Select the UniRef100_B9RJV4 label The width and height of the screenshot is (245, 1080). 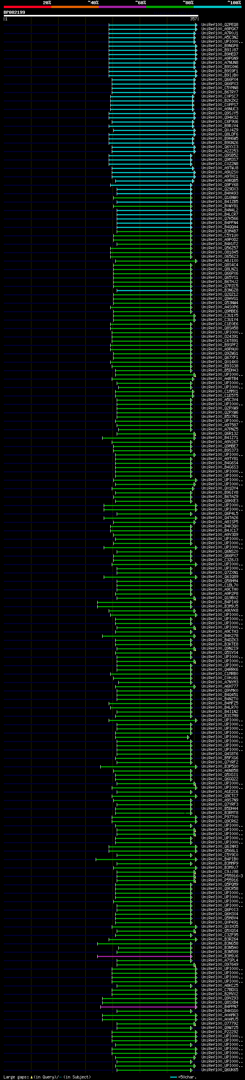(219, 126)
